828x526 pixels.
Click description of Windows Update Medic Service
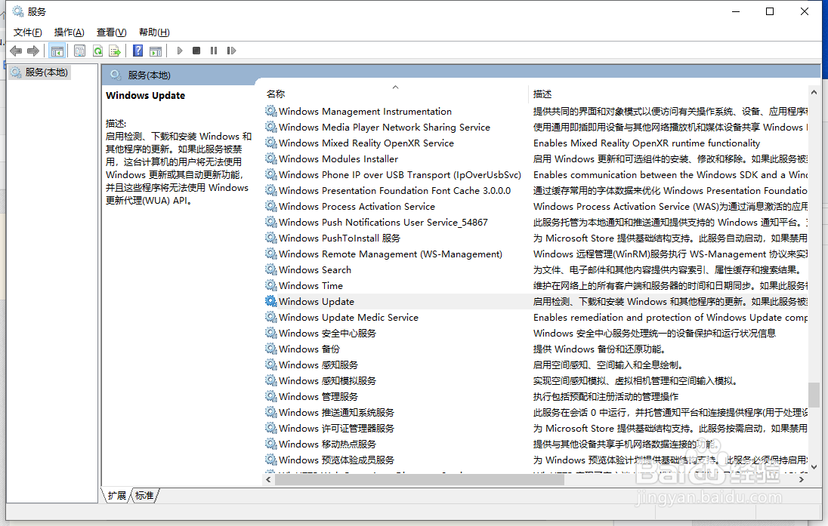[x=670, y=317]
